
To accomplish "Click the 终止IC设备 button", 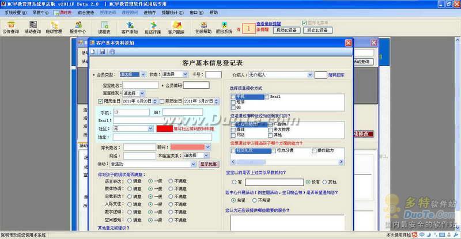I will click(x=318, y=31).
